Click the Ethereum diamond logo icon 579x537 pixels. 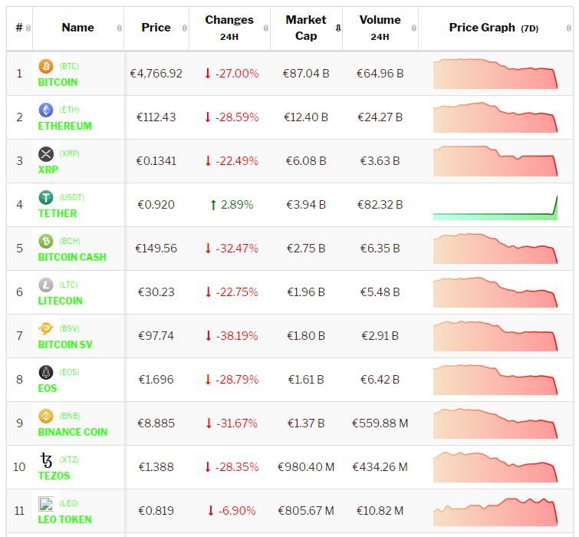pos(46,110)
